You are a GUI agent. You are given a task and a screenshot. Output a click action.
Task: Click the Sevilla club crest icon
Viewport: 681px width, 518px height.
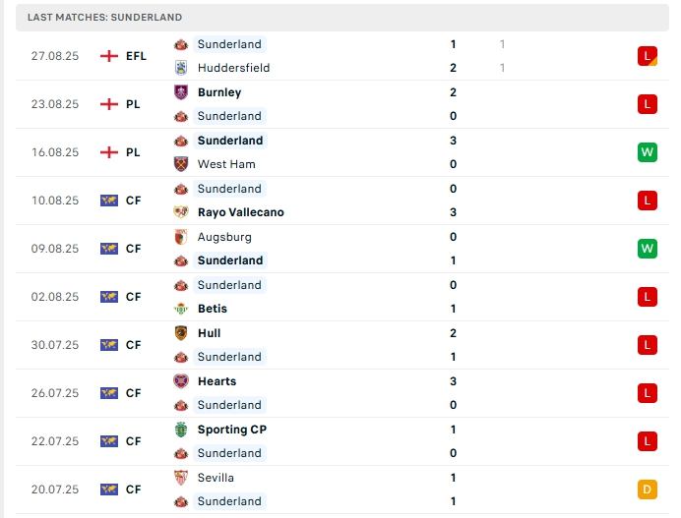tap(181, 478)
